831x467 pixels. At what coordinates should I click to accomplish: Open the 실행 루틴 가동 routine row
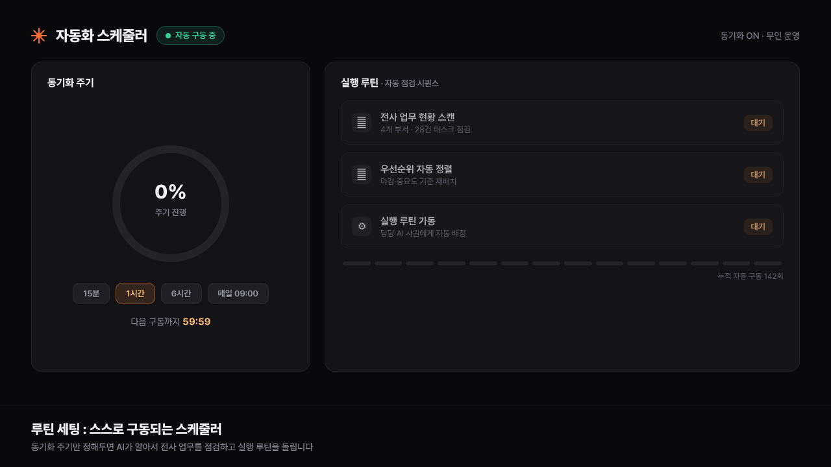pos(562,226)
